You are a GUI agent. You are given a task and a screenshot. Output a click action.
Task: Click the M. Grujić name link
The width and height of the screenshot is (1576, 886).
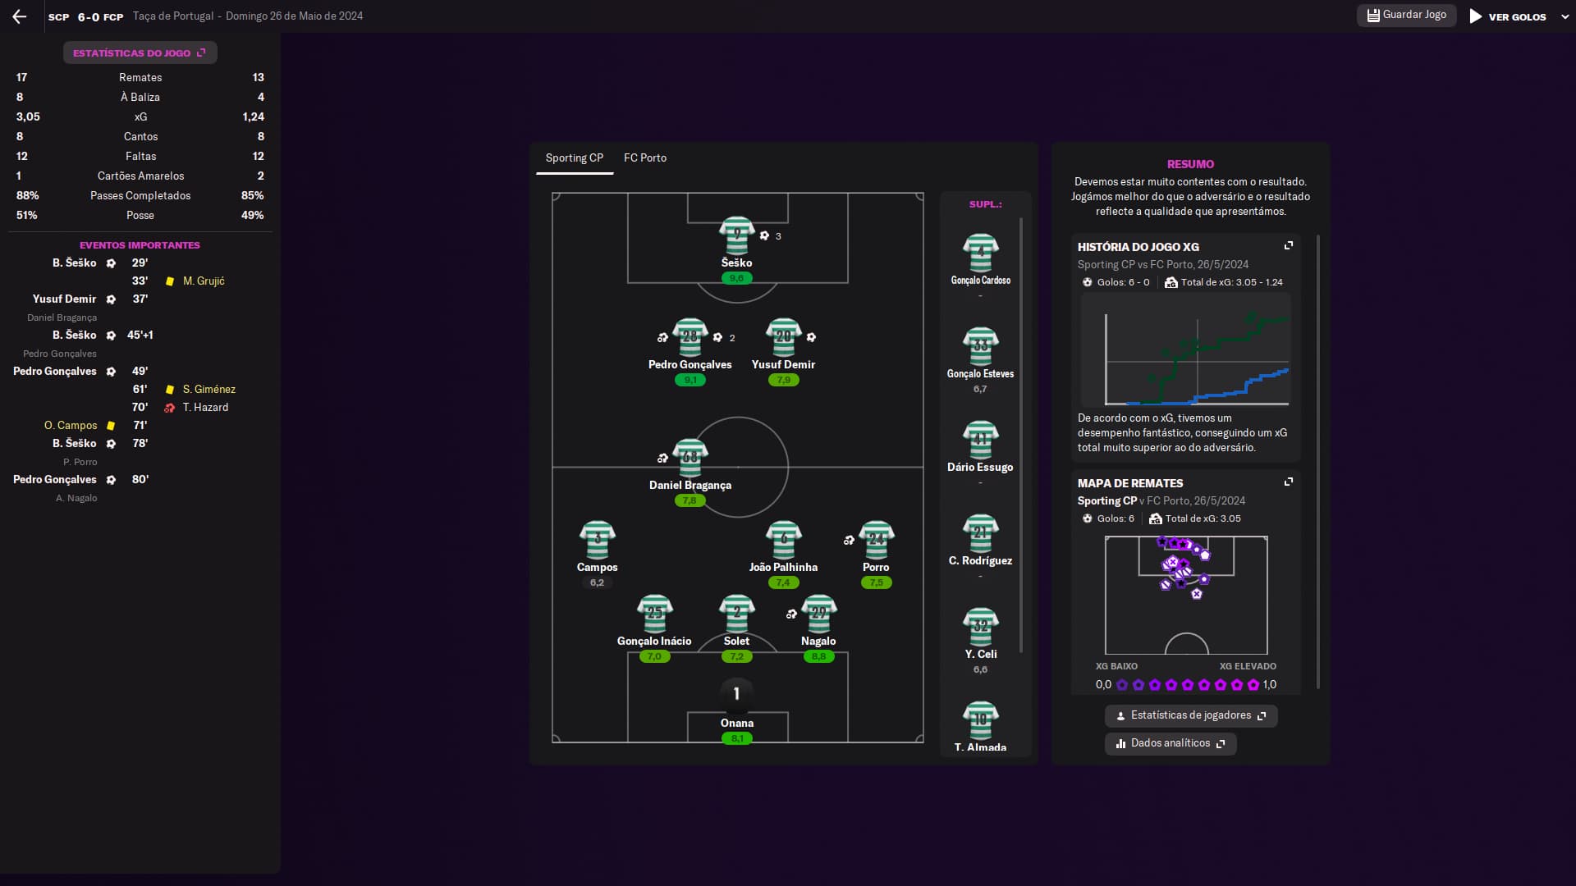[204, 281]
